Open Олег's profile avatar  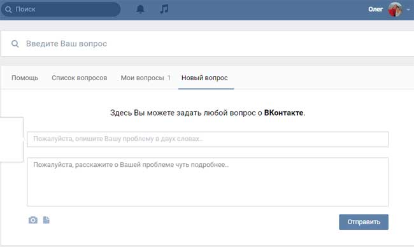pos(395,10)
